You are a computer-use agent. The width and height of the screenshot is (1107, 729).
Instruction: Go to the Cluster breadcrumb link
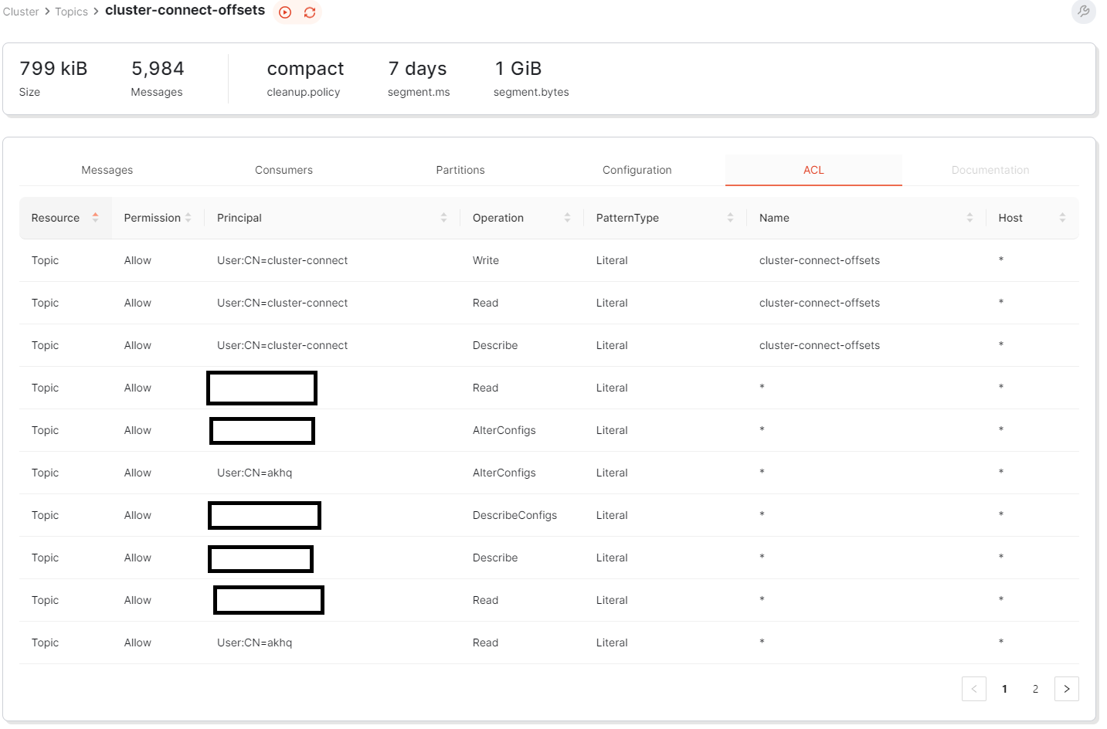21,12
